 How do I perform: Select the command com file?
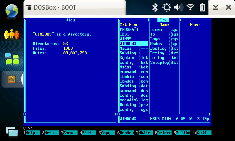pyautogui.click(x=134, y=72)
